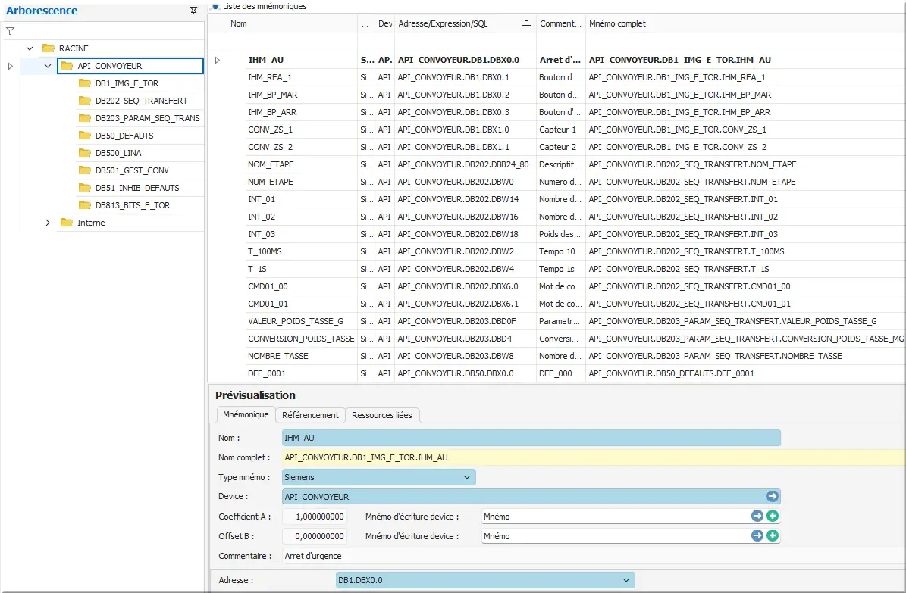906x593 pixels.
Task: Switch to the Mnémonique tab
Action: (246, 414)
